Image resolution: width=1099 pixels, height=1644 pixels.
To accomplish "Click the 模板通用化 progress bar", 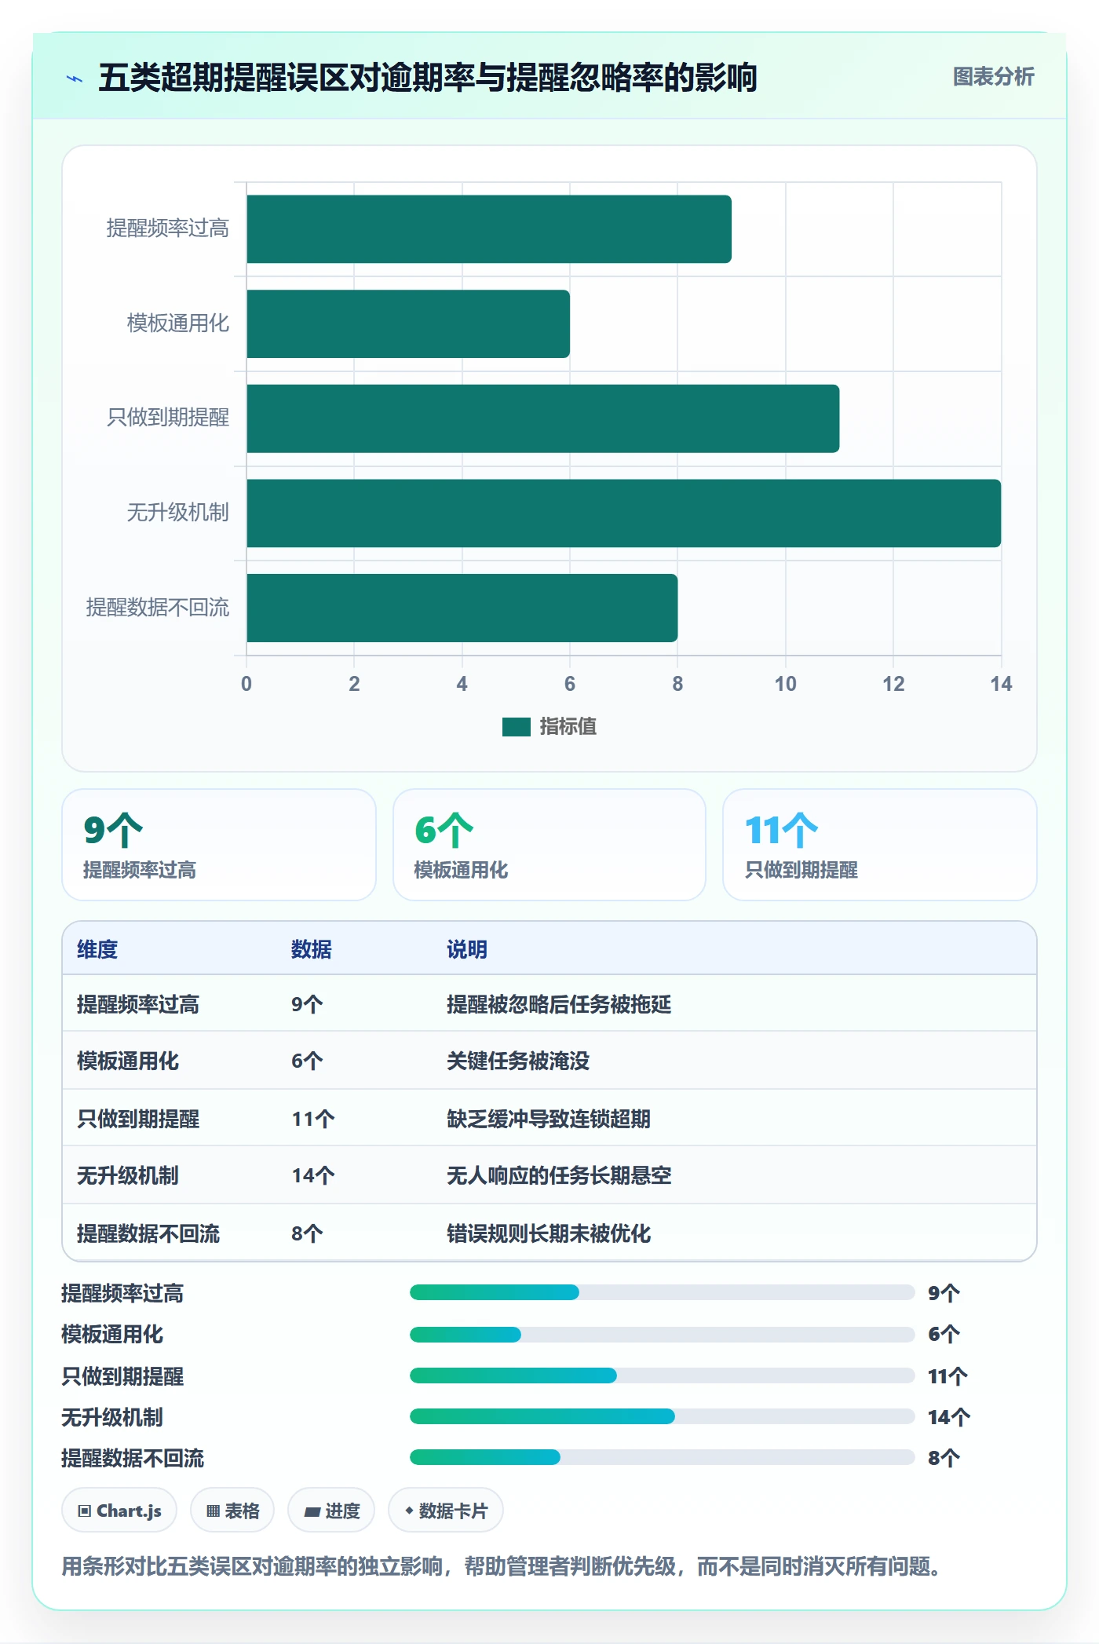I will [663, 1334].
